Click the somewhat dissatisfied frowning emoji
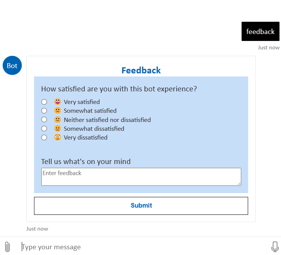The image size is (281, 255). (x=58, y=128)
